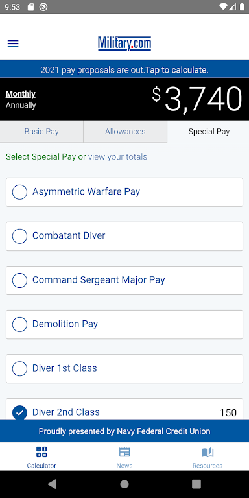Tap the Android home circle button
The image size is (249, 498).
click(x=124, y=484)
